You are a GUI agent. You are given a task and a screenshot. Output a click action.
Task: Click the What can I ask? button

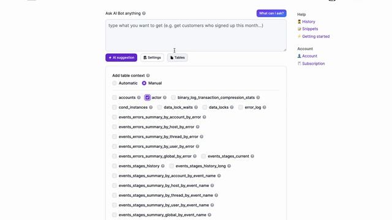click(x=271, y=13)
